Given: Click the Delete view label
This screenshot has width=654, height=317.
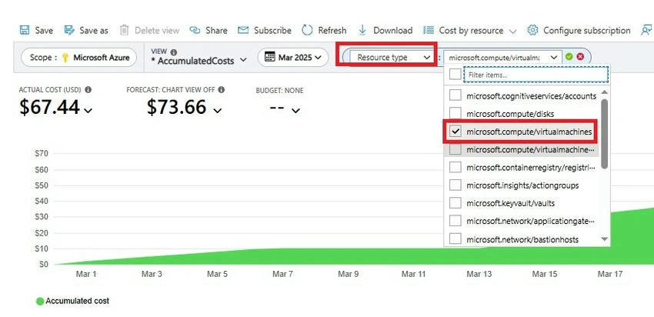Looking at the screenshot, I should pyautogui.click(x=157, y=31).
